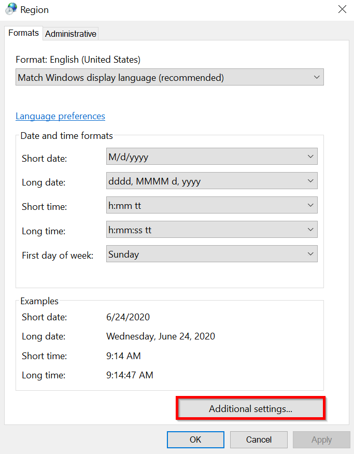Click the 'Format: English (United States)' label
Viewport: 354px width, 454px height.
78,60
